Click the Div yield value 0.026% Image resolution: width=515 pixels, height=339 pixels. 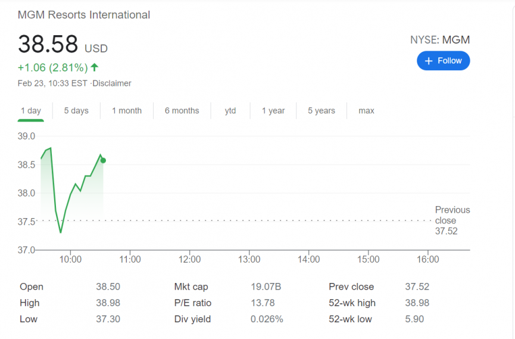tap(267, 319)
